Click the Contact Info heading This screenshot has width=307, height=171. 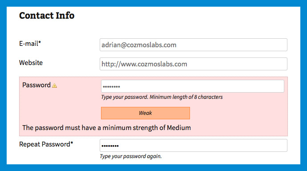[x=47, y=16]
